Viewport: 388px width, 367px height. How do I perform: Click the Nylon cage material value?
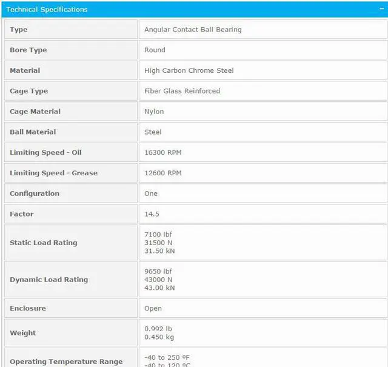(x=154, y=112)
